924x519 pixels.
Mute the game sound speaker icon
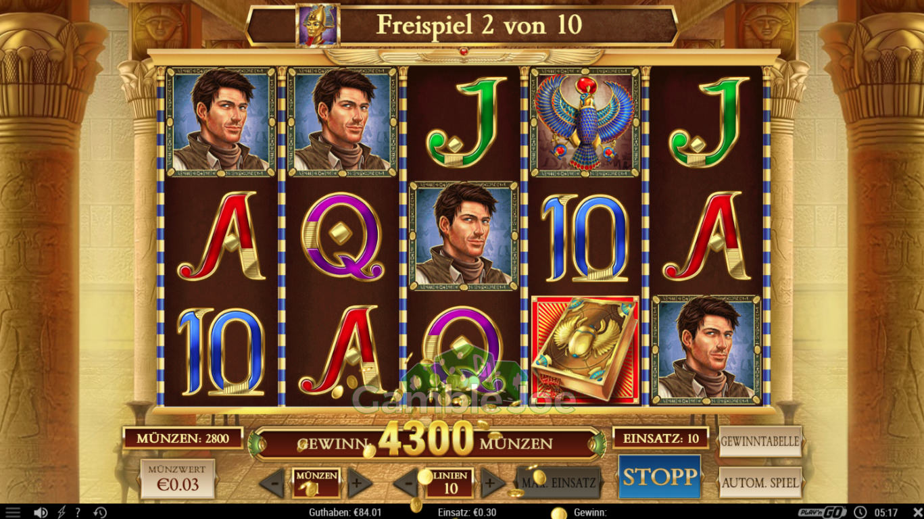pyautogui.click(x=41, y=512)
